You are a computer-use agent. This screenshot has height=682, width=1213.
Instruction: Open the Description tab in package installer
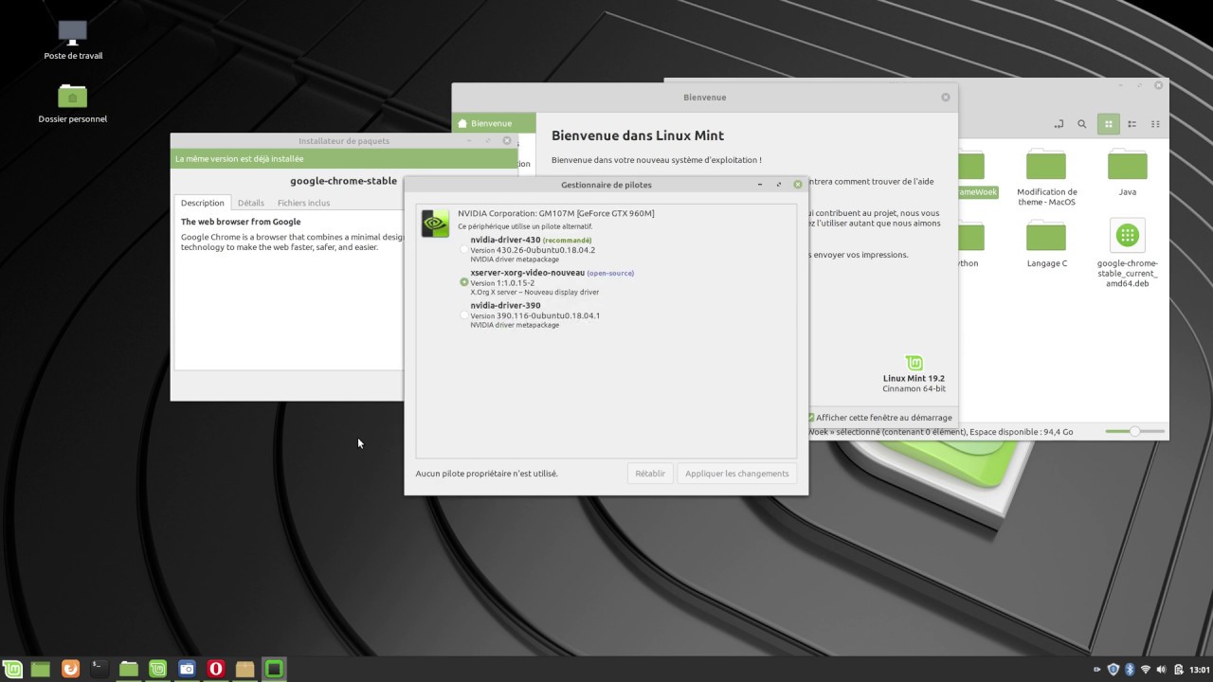203,203
